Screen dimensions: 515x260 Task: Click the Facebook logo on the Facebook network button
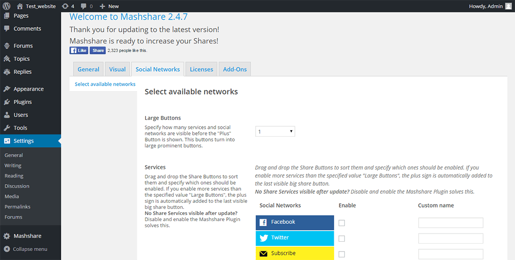point(263,223)
